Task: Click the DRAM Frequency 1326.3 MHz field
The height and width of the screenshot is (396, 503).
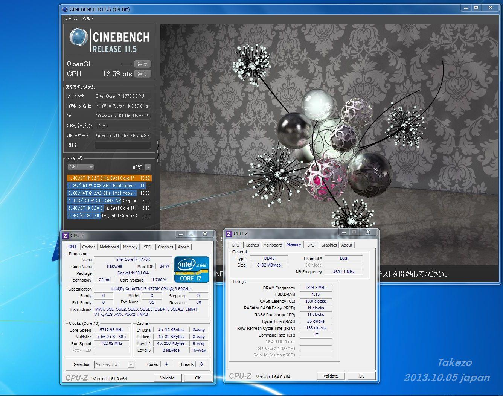Action: point(316,288)
